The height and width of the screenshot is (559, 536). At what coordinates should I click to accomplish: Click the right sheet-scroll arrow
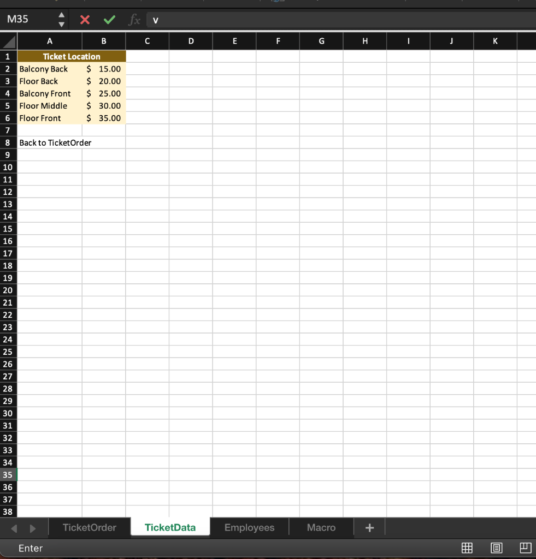[32, 527]
